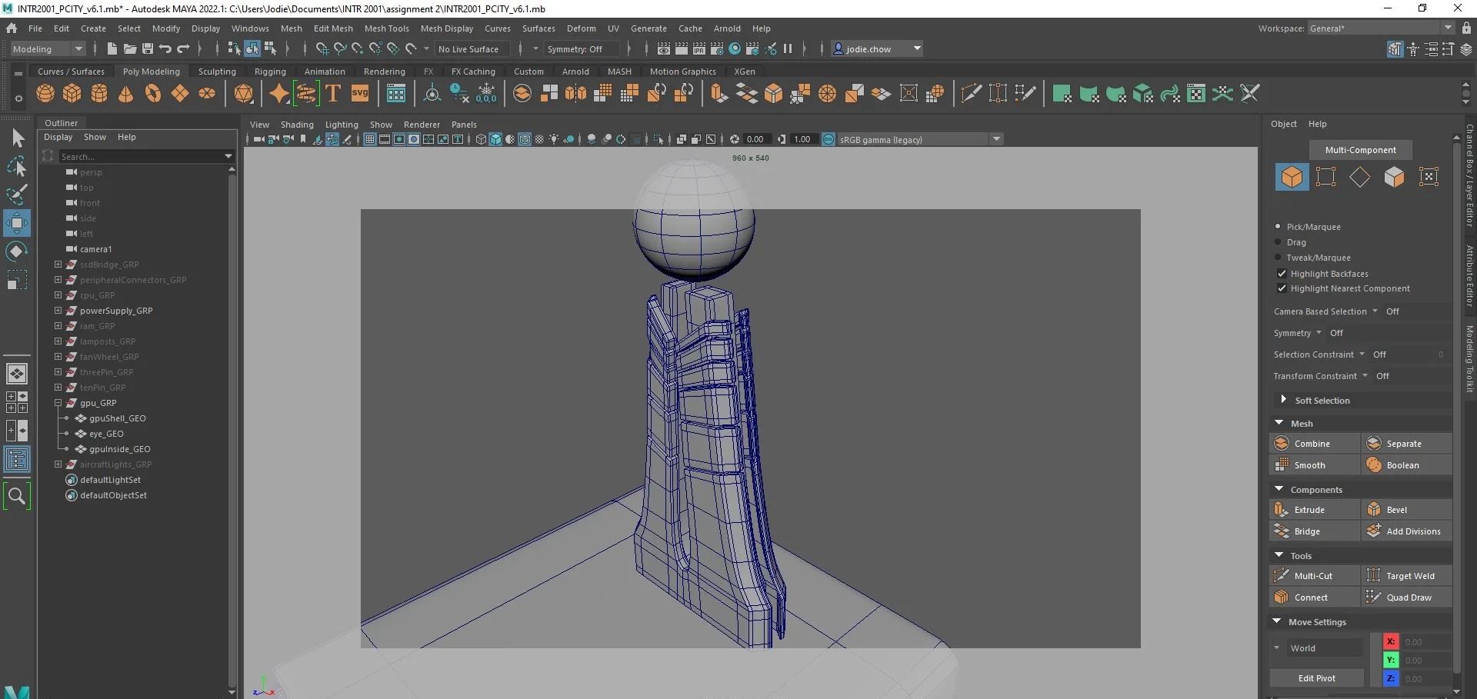Select the arrow Select tool in the toolbox
1477x699 pixels.
[17, 138]
